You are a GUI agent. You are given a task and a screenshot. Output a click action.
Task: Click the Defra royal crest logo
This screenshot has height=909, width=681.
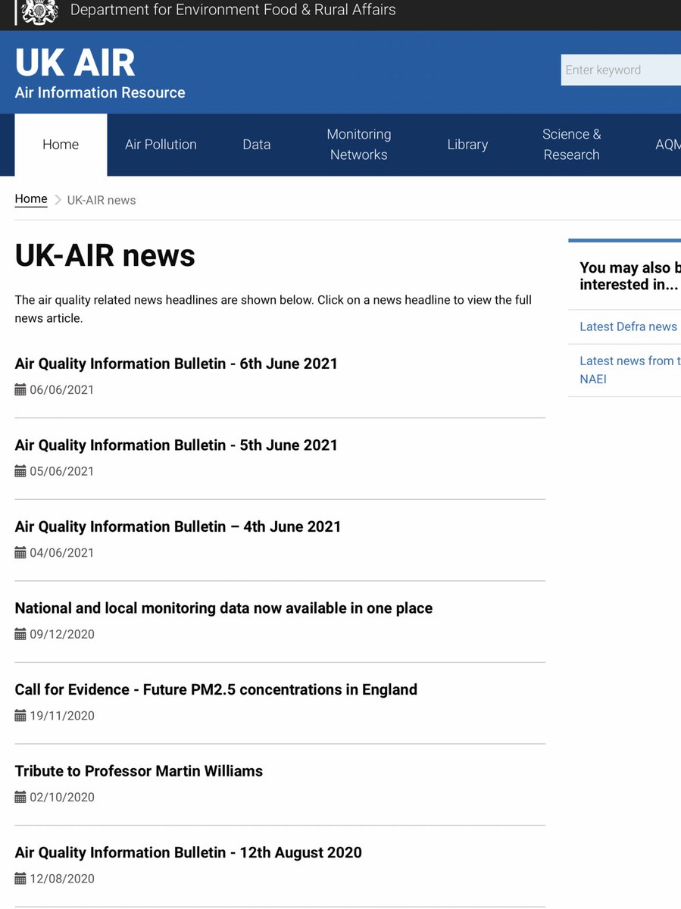point(40,11)
